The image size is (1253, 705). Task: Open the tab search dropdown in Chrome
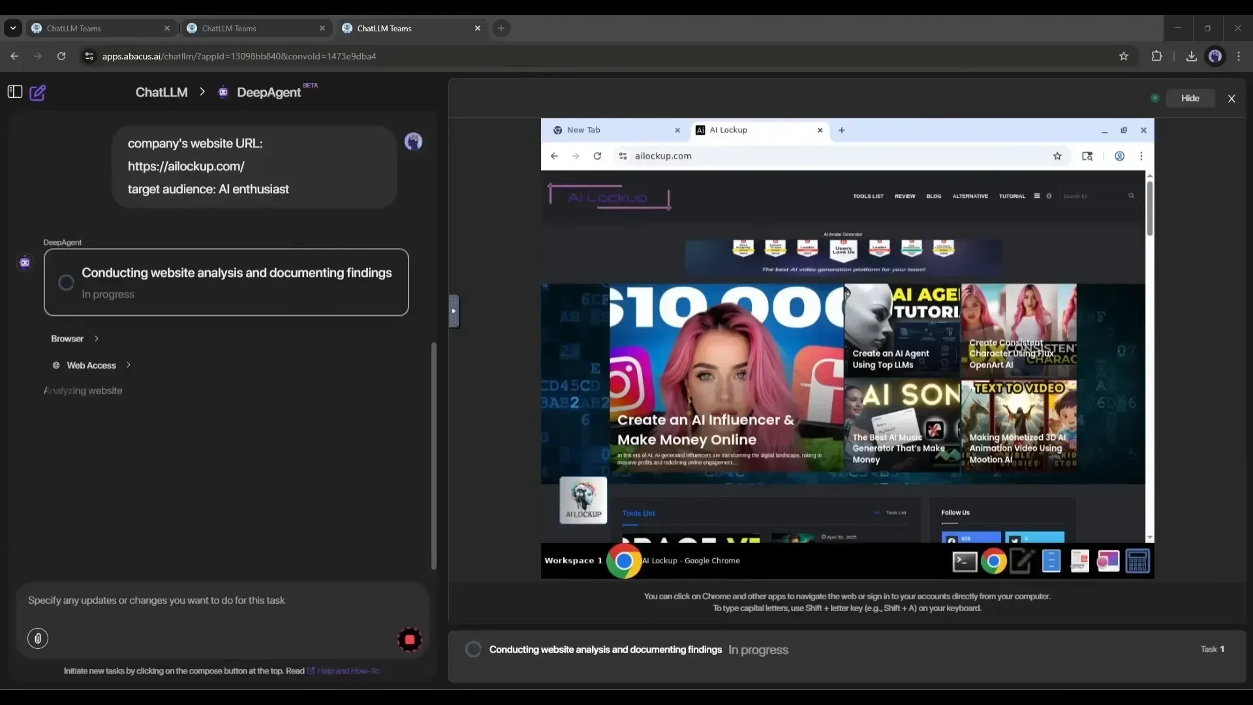12,28
